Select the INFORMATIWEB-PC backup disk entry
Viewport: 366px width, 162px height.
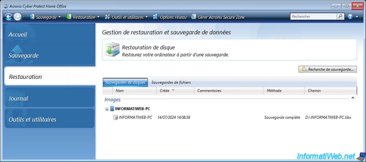(135, 117)
